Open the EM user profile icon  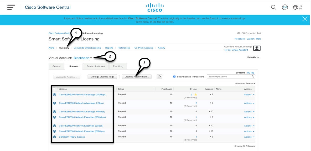click(285, 7)
